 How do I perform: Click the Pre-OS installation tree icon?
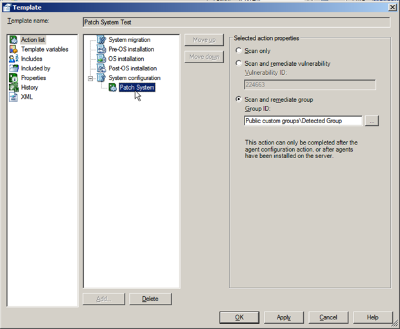pos(101,49)
